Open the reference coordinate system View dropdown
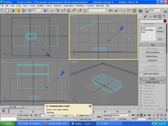Screen dimensions: 168x126 tap(37, 10)
